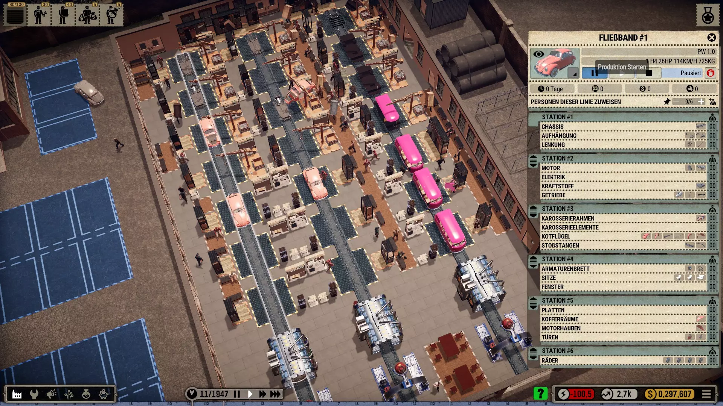Toggle the eye visibility on car thumbnail
The height and width of the screenshot is (406, 723).
pyautogui.click(x=538, y=54)
